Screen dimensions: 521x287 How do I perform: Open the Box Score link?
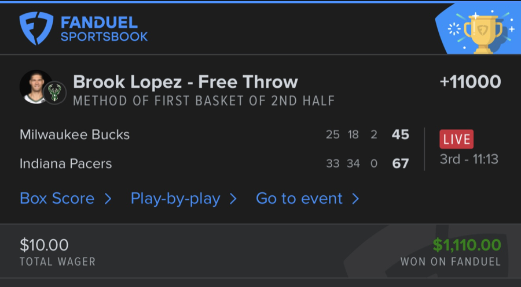point(57,199)
